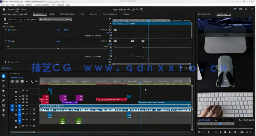The width and height of the screenshot is (256, 136).
Task: Reset the Scale parameter
Action: [110, 41]
